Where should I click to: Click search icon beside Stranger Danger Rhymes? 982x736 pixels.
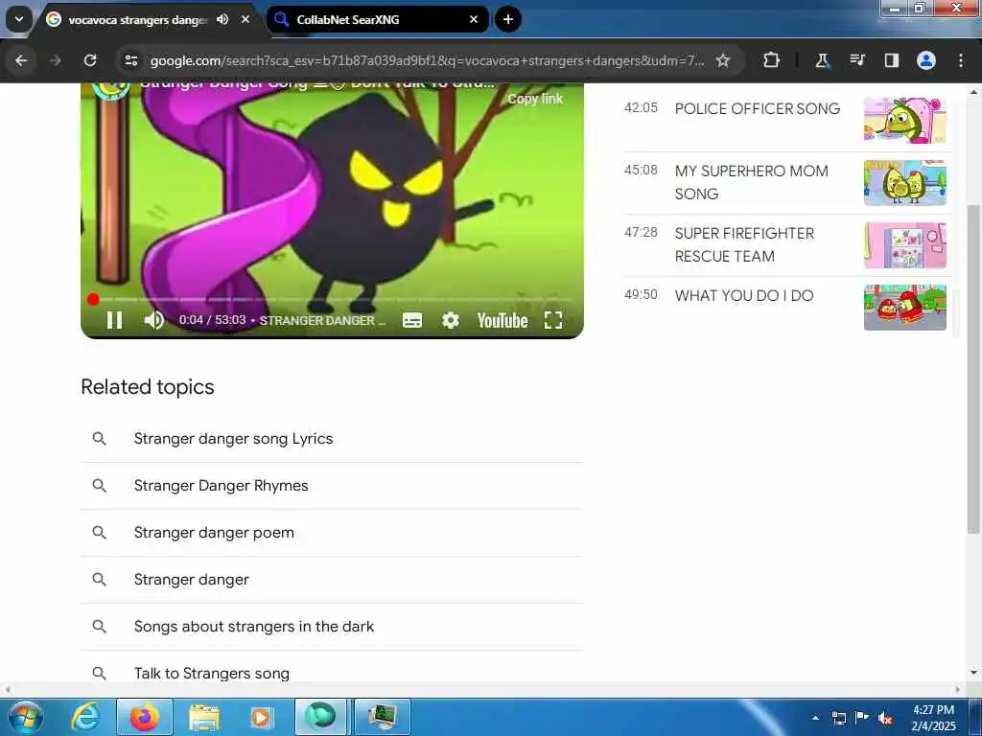click(x=99, y=486)
